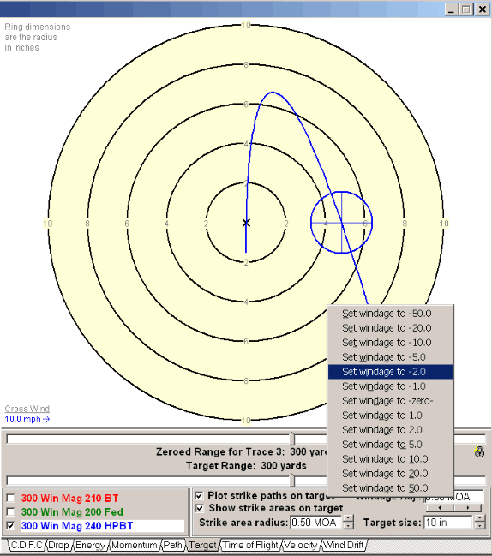The height and width of the screenshot is (556, 492).
Task: Choose Set windage to -2.0
Action: point(390,372)
